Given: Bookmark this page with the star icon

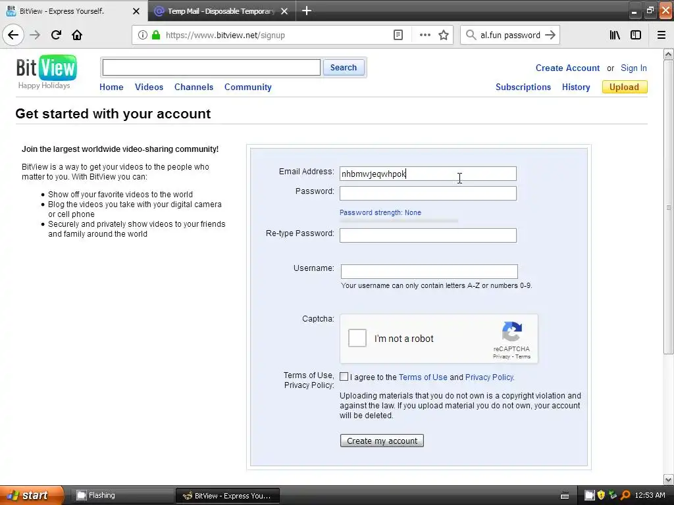Looking at the screenshot, I should click(444, 36).
